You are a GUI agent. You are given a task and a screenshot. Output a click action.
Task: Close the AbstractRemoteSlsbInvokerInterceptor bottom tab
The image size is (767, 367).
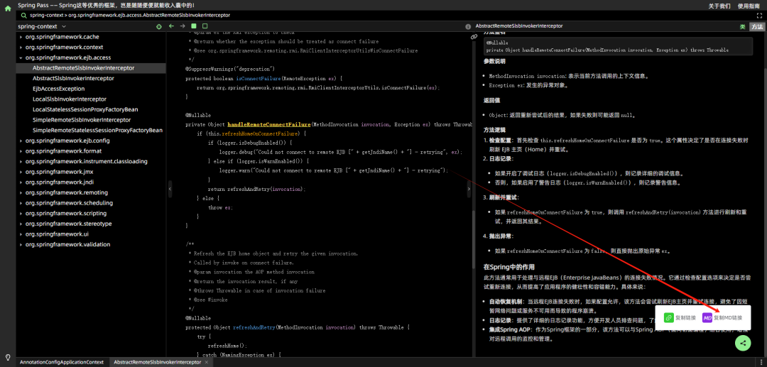(207, 362)
